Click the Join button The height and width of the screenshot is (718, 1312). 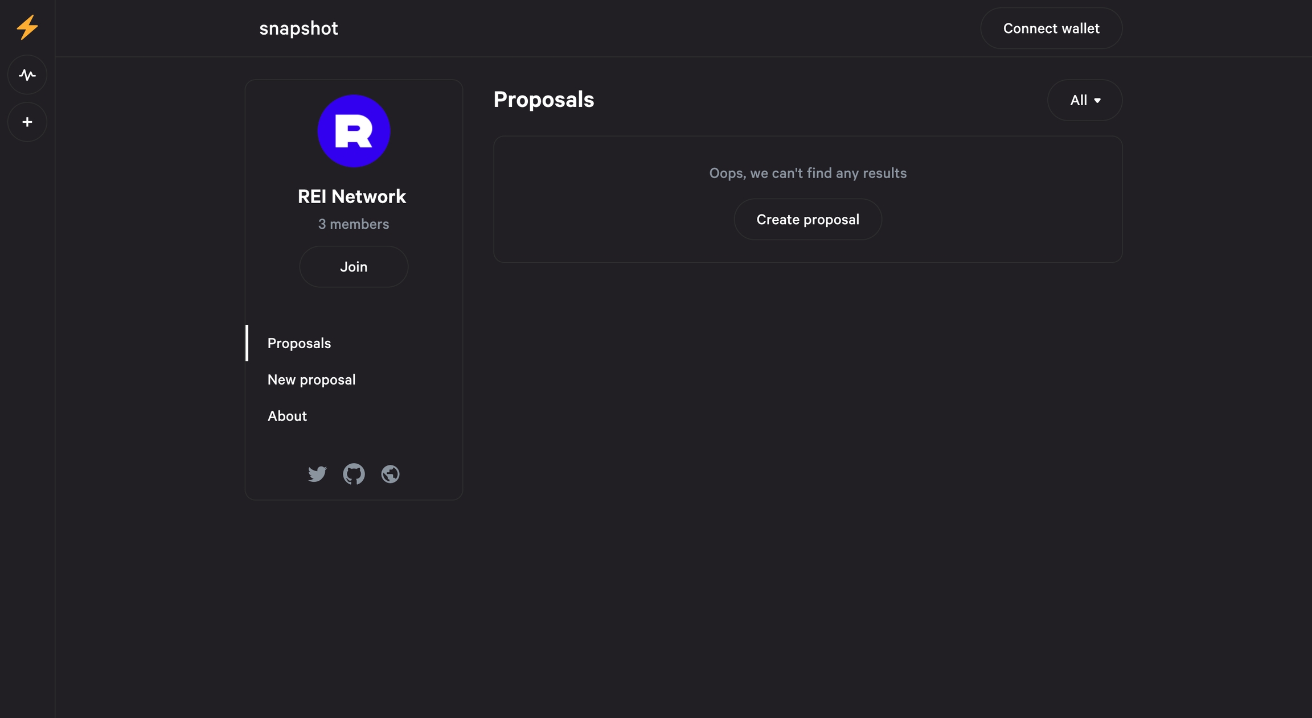tap(354, 267)
